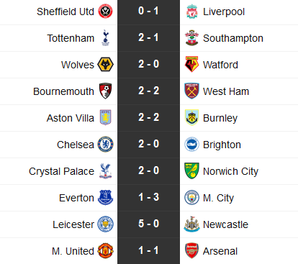Click the Wolves wolf-head badge

pyautogui.click(x=105, y=65)
